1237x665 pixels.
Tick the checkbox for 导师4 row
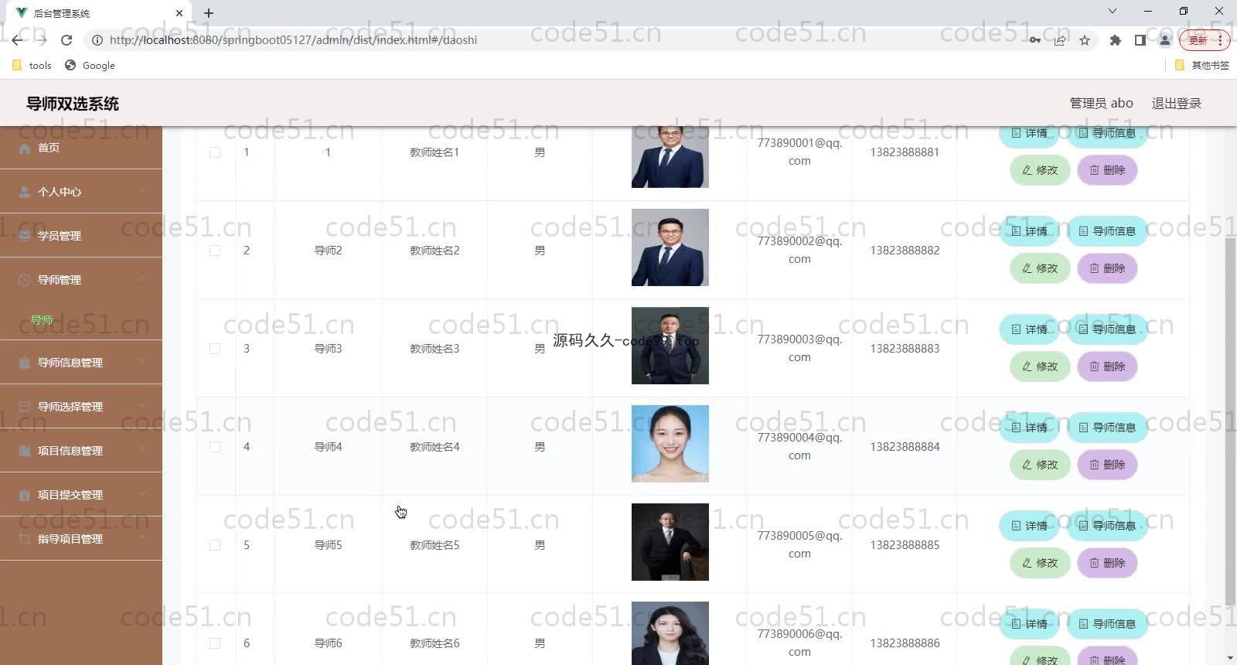pyautogui.click(x=215, y=447)
